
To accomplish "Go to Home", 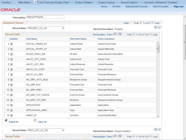I will click(x=104, y=6).
